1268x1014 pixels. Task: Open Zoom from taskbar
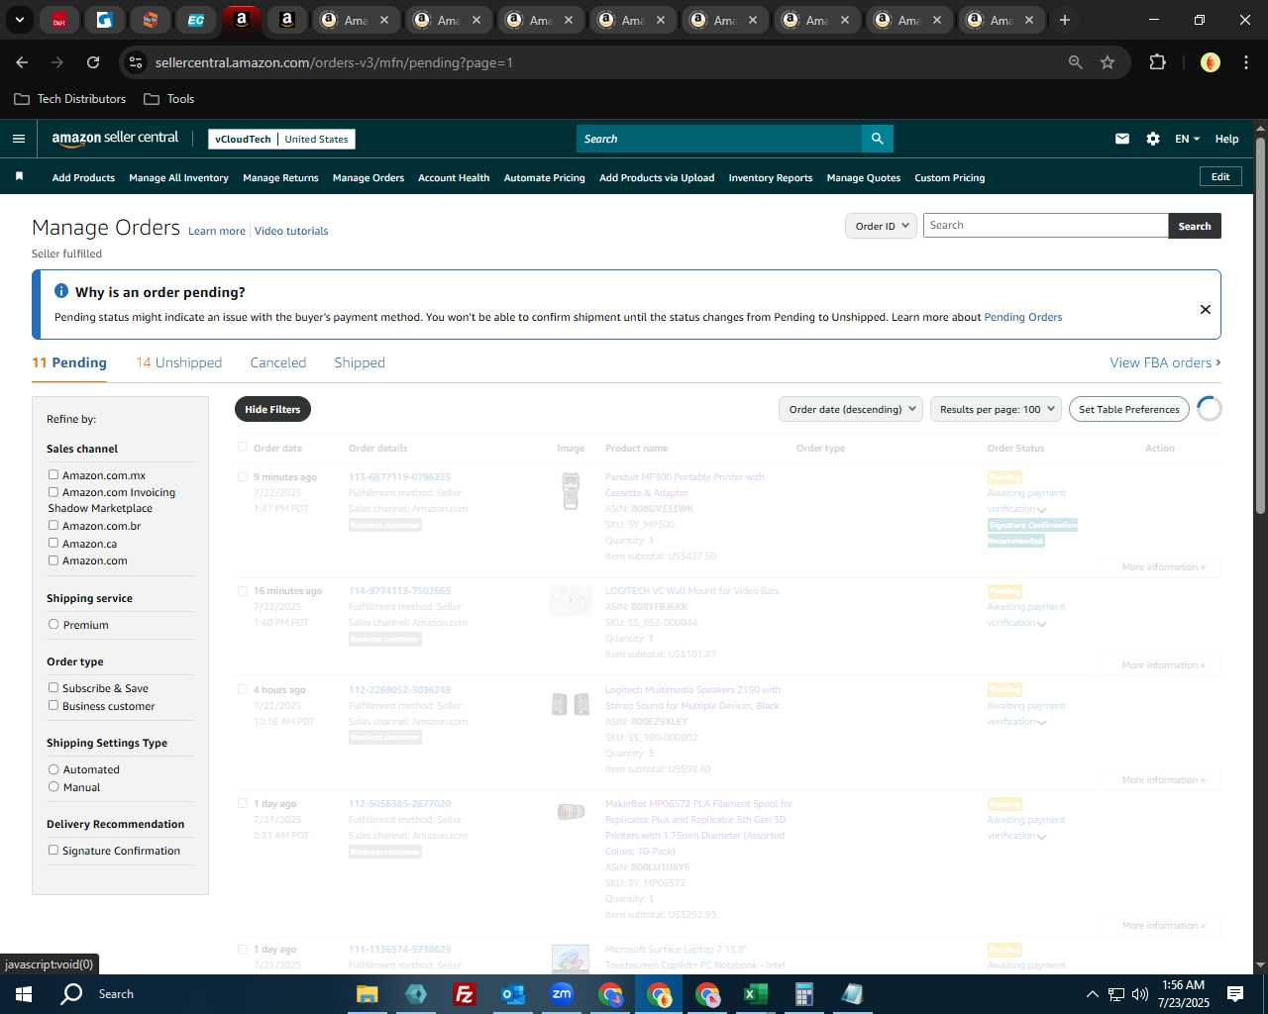[562, 994]
